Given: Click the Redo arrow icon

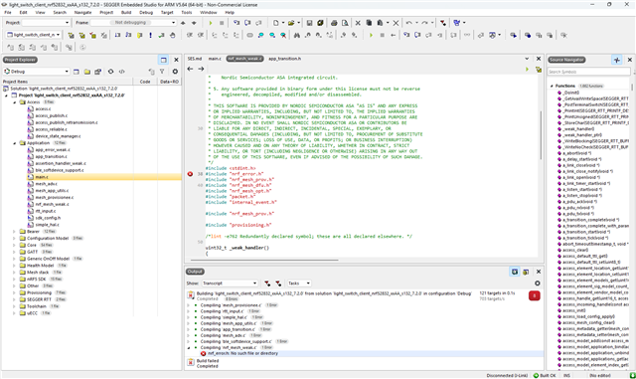Looking at the screenshot, I should point(424,23).
